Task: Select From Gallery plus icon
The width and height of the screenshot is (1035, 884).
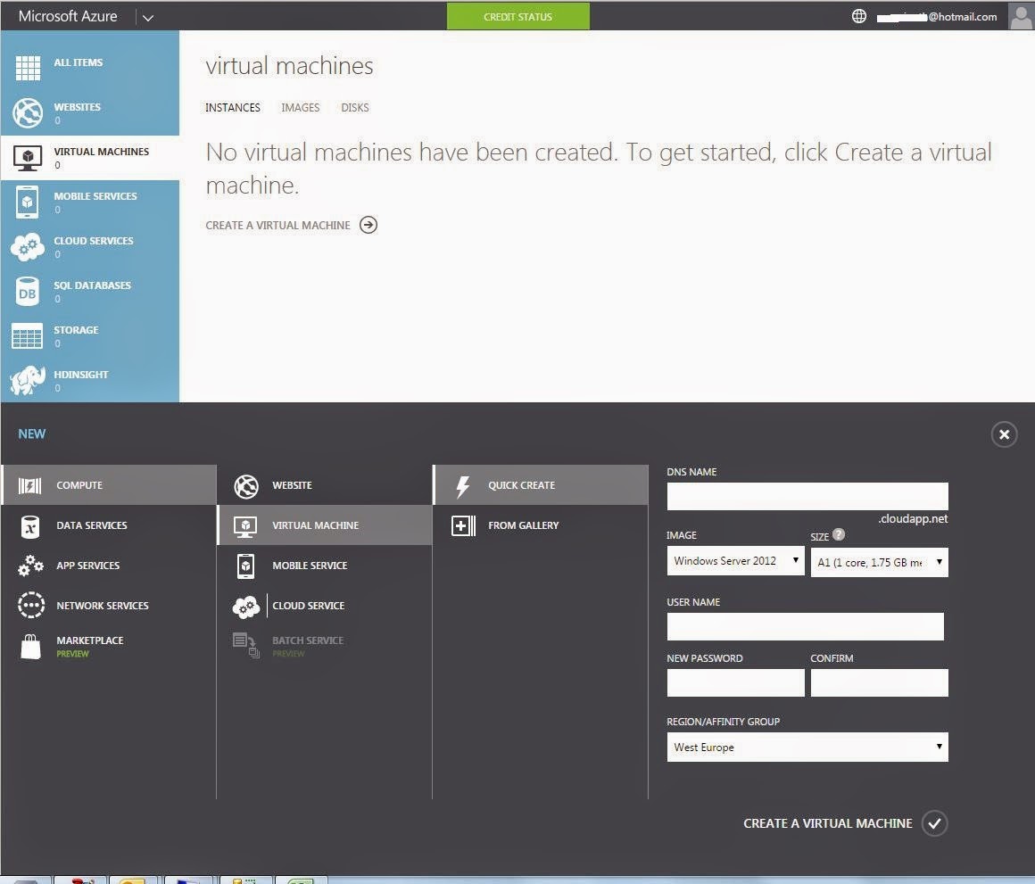Action: point(463,525)
